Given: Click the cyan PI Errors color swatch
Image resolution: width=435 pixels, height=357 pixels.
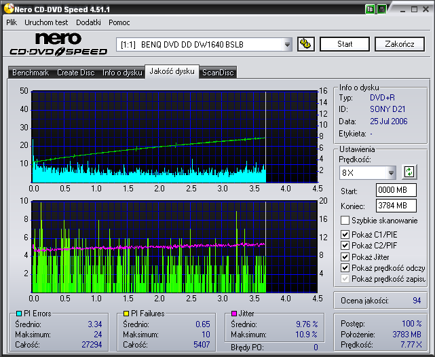Looking at the screenshot, I should point(19,314).
